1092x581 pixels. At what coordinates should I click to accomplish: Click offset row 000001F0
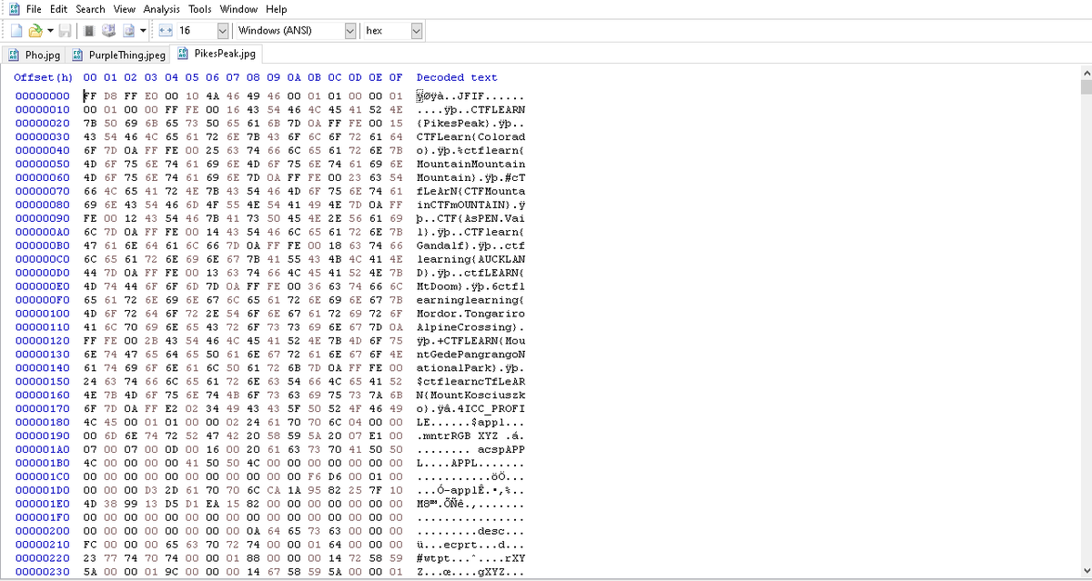click(42, 518)
